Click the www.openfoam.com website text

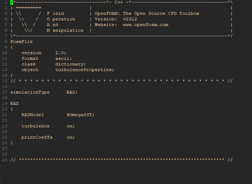pyautogui.click(x=145, y=25)
